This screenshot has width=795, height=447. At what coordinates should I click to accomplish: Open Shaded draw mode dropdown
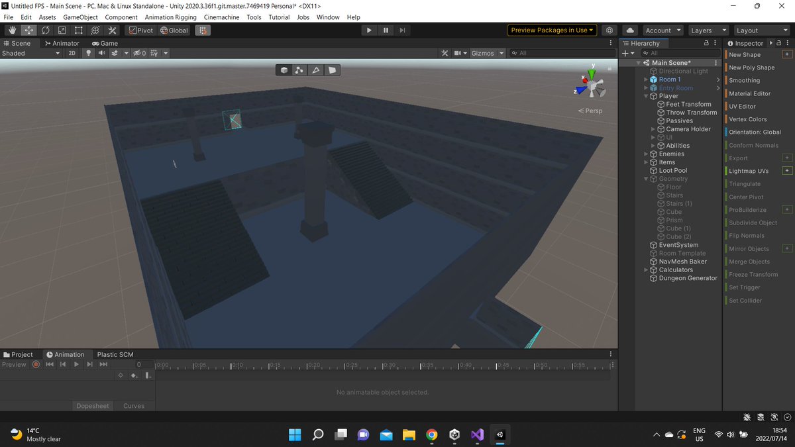pos(32,53)
